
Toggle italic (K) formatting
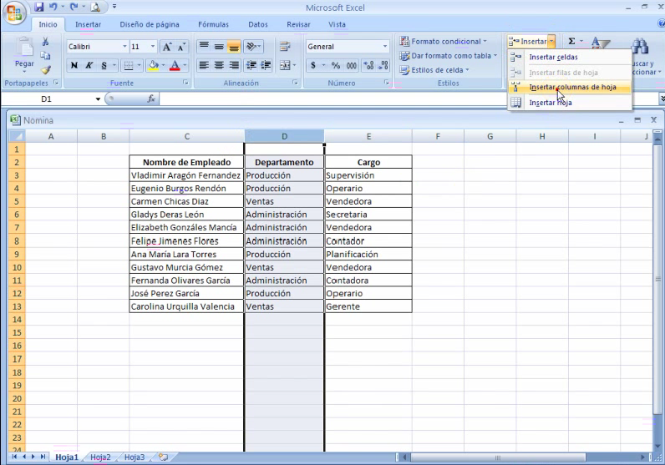[x=89, y=65]
